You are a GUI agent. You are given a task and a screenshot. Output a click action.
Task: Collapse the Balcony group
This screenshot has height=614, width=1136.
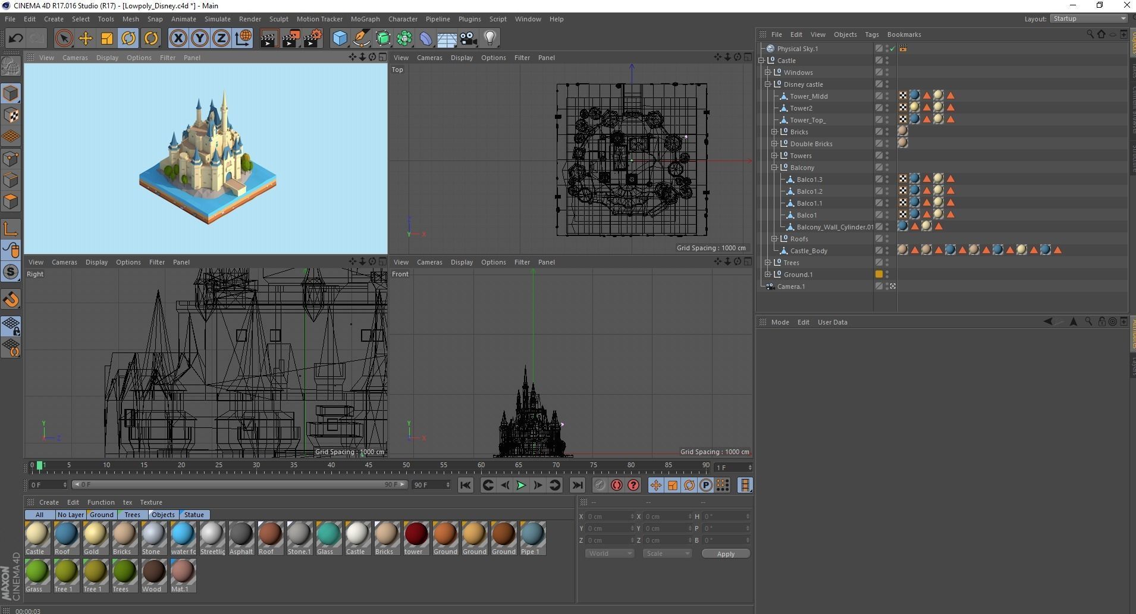pyautogui.click(x=774, y=168)
